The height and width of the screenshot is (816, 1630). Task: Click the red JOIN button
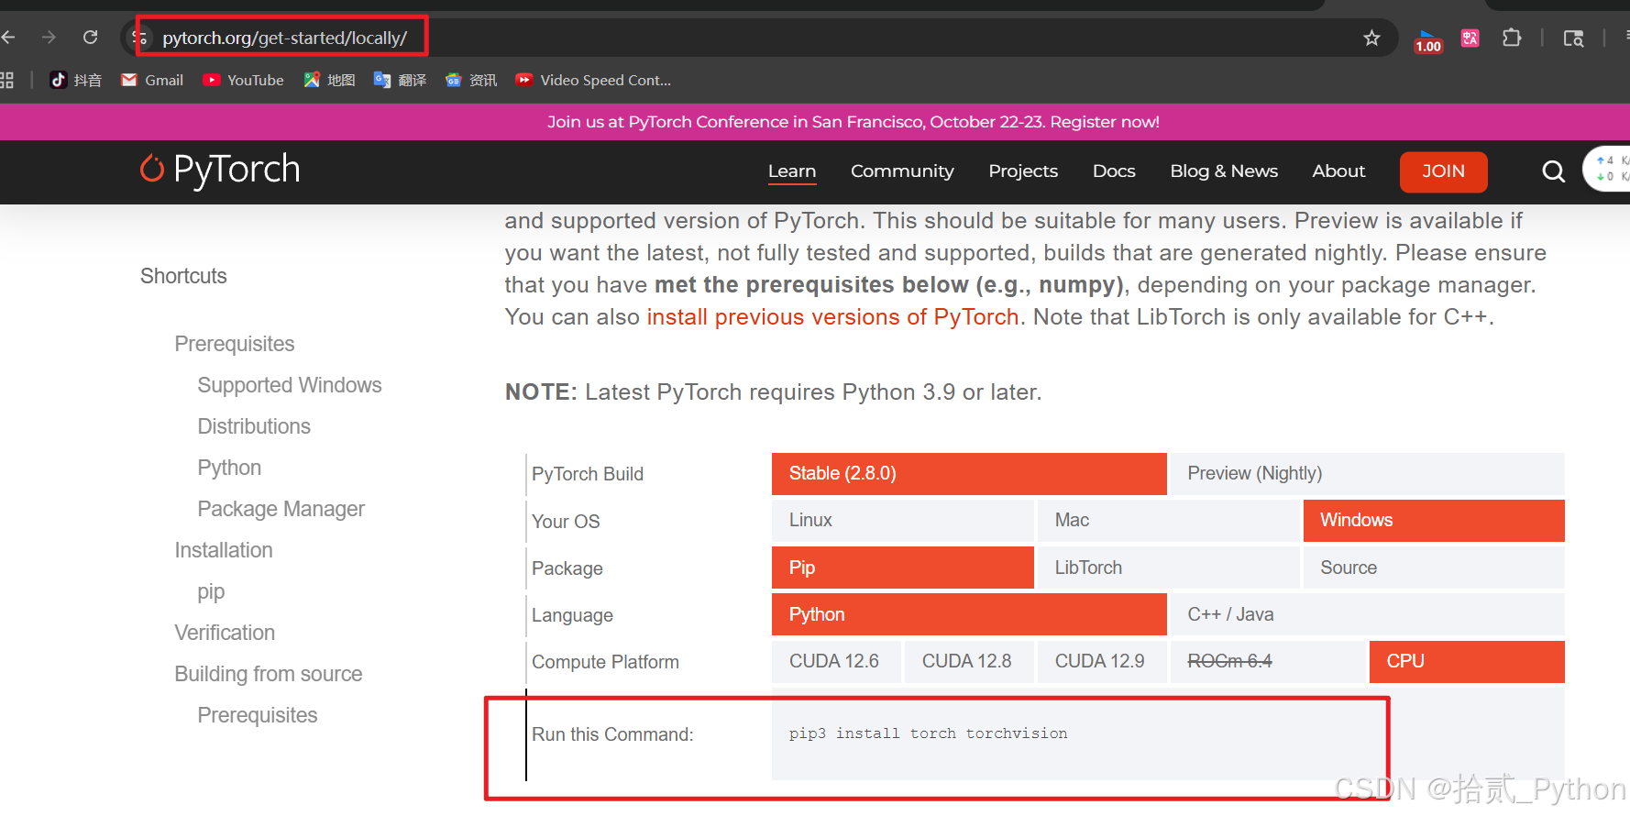(1443, 171)
